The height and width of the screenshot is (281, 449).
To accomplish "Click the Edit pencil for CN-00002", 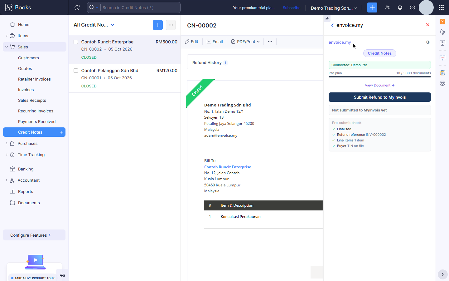I will pyautogui.click(x=191, y=42).
